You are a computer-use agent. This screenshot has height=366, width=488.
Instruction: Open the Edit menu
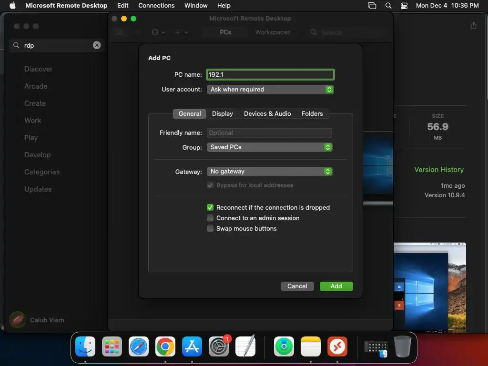tap(122, 5)
